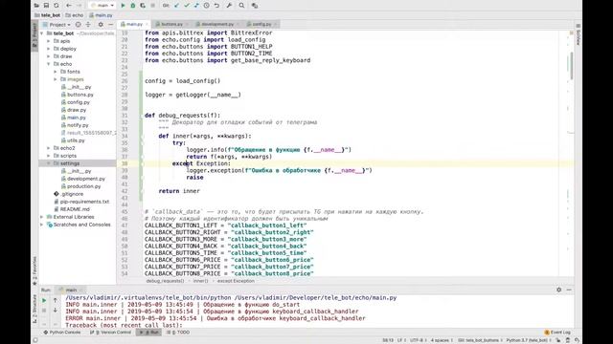613x344 pixels.
Task: Click except Exception in editor breadcrumbs
Action: [236, 281]
